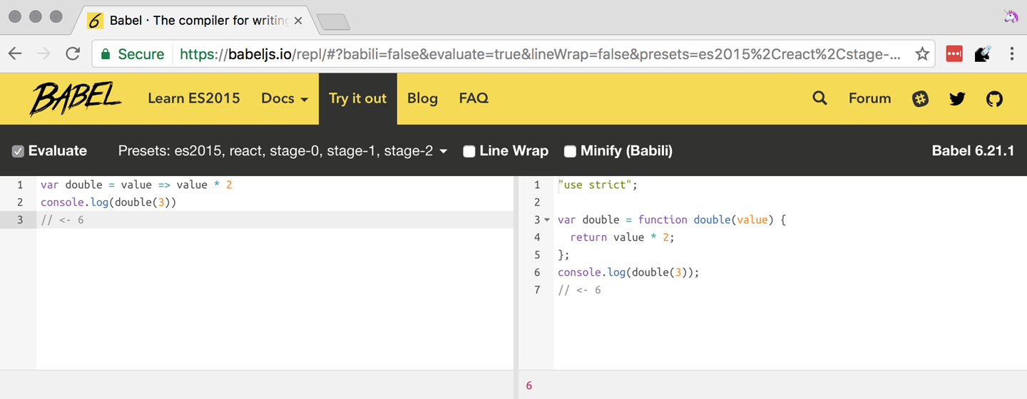The image size is (1027, 399).
Task: Open the Presets dropdown
Action: (282, 151)
